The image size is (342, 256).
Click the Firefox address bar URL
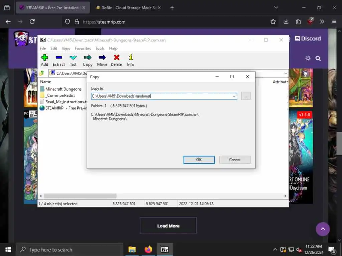point(104,22)
